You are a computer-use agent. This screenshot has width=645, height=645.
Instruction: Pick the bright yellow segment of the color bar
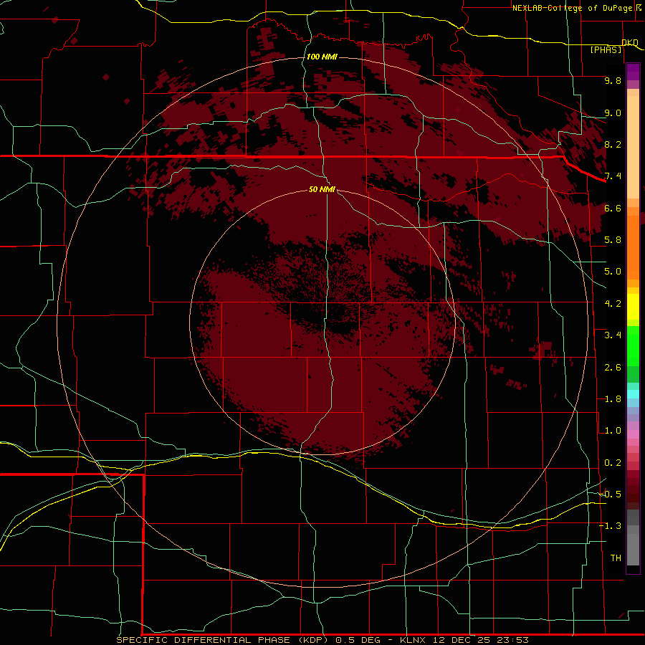[633, 307]
